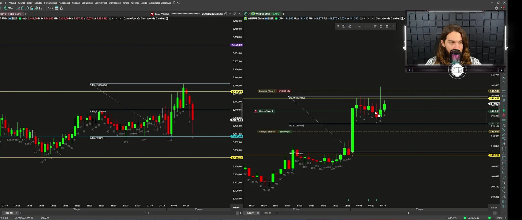
Task: Add new tab next to WINFUT 5Min
Action: click(x=283, y=14)
